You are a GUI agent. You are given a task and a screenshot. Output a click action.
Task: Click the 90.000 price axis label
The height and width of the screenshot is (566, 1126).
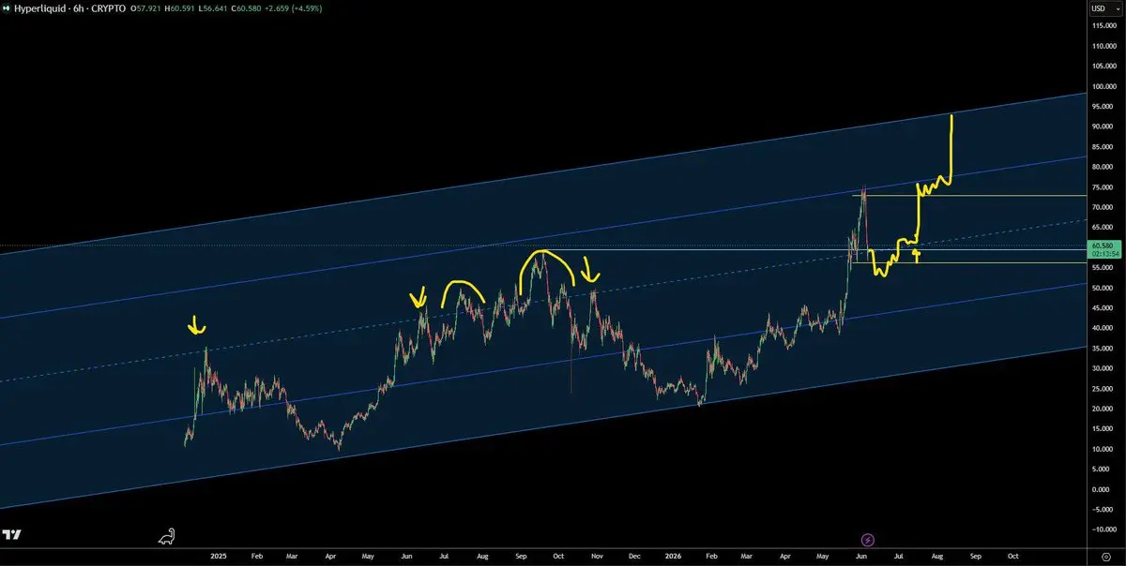tap(1102, 127)
